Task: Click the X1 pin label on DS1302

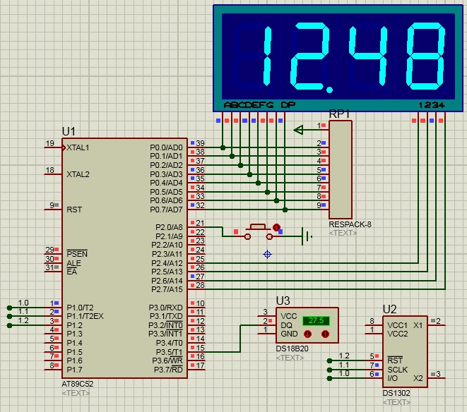Action: (x=418, y=325)
